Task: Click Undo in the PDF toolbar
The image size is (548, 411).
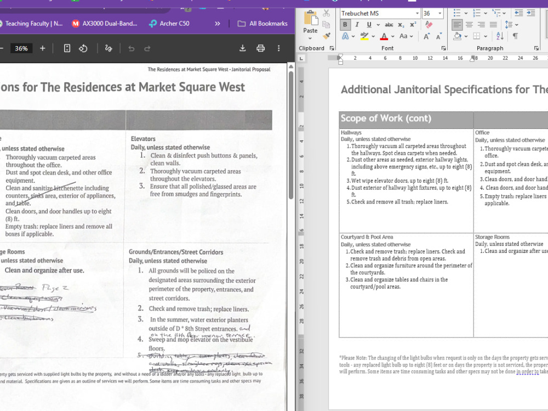Action: pyautogui.click(x=132, y=48)
